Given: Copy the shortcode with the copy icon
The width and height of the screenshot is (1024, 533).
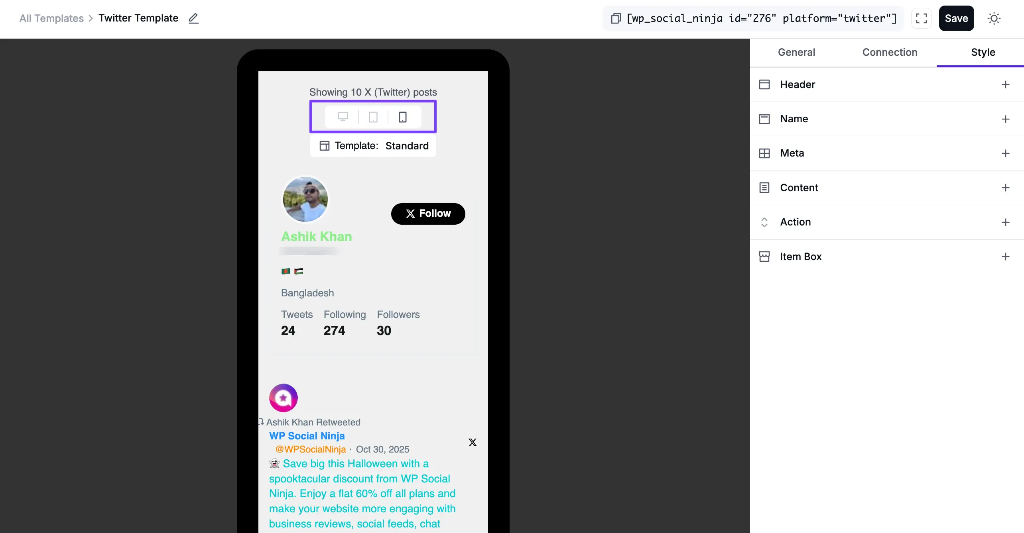Looking at the screenshot, I should click(x=616, y=18).
